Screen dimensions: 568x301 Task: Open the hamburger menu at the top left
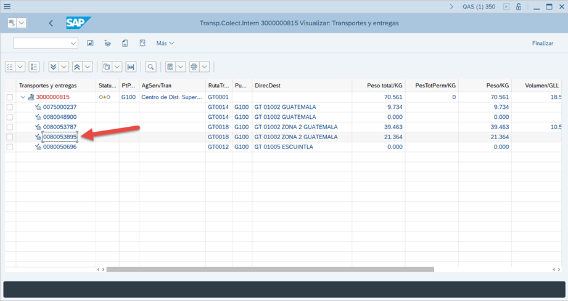tap(7, 6)
